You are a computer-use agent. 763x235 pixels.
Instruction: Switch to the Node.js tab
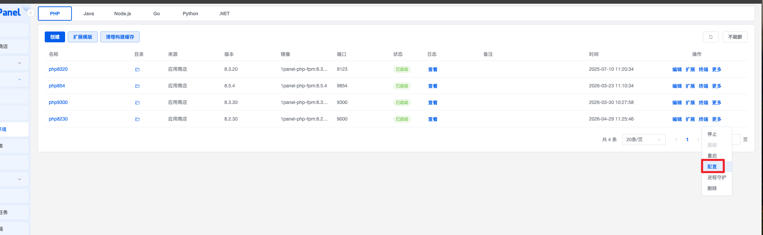pos(123,14)
